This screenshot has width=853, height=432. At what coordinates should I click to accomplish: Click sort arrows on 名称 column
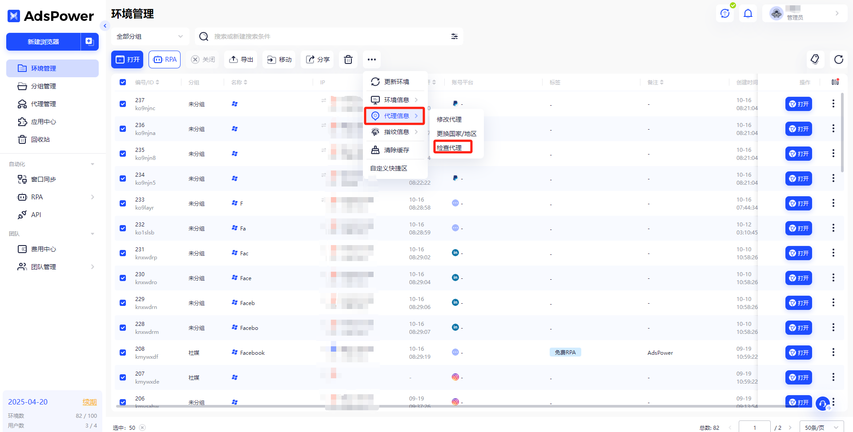245,82
